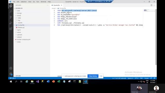Collapse the mongo folder
The height and width of the screenshot is (93, 165).
coord(16,13)
